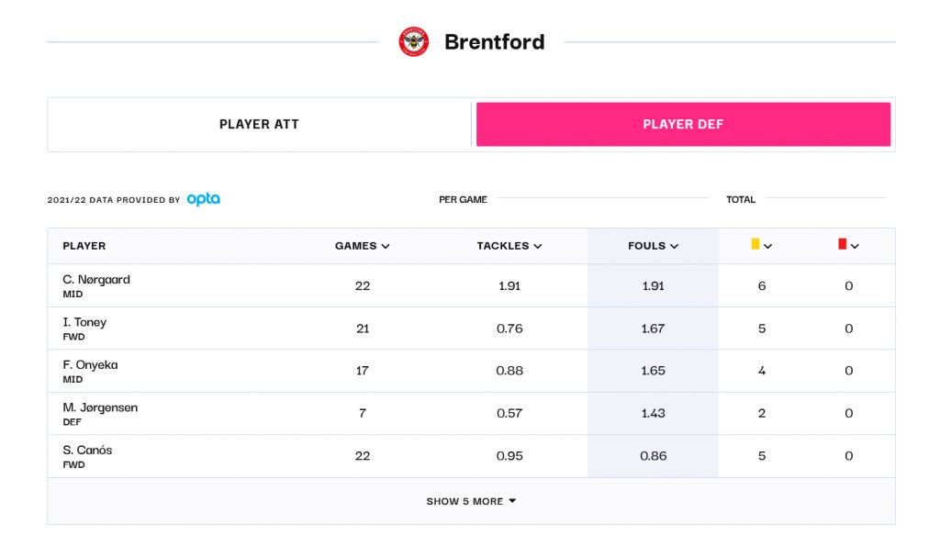Click the Brentford club crest icon
940x546 pixels.
pyautogui.click(x=414, y=42)
